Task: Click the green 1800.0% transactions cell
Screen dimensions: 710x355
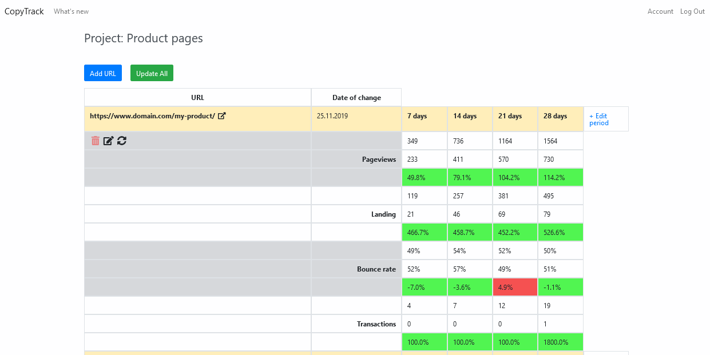Action: (x=561, y=342)
